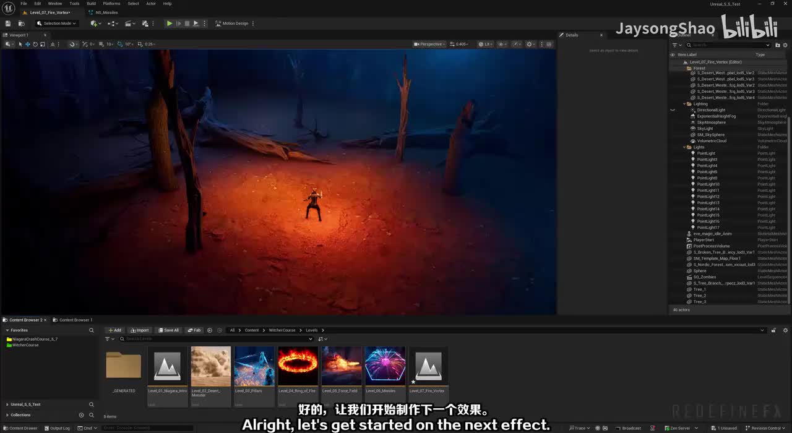
Task: Open the Browse content icon in toolbar
Action: (21, 24)
